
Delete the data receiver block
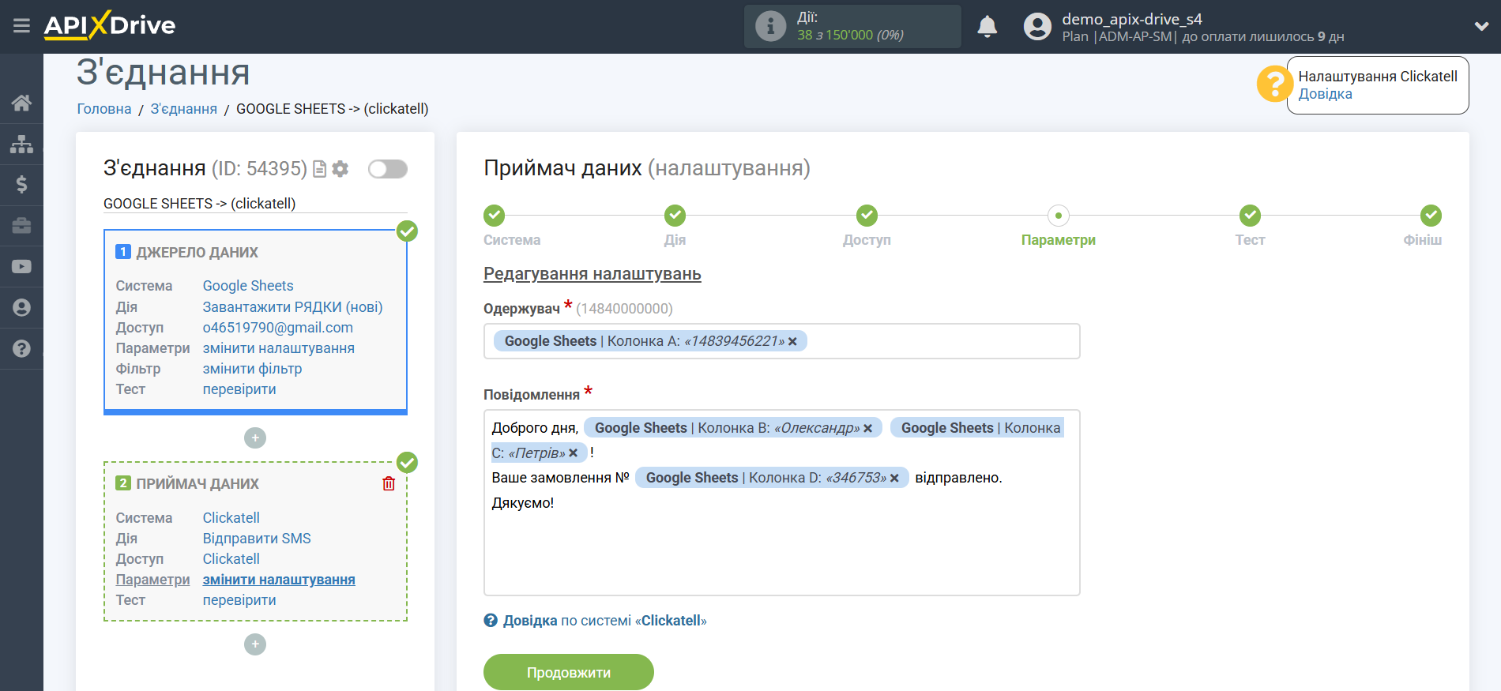[x=389, y=483]
